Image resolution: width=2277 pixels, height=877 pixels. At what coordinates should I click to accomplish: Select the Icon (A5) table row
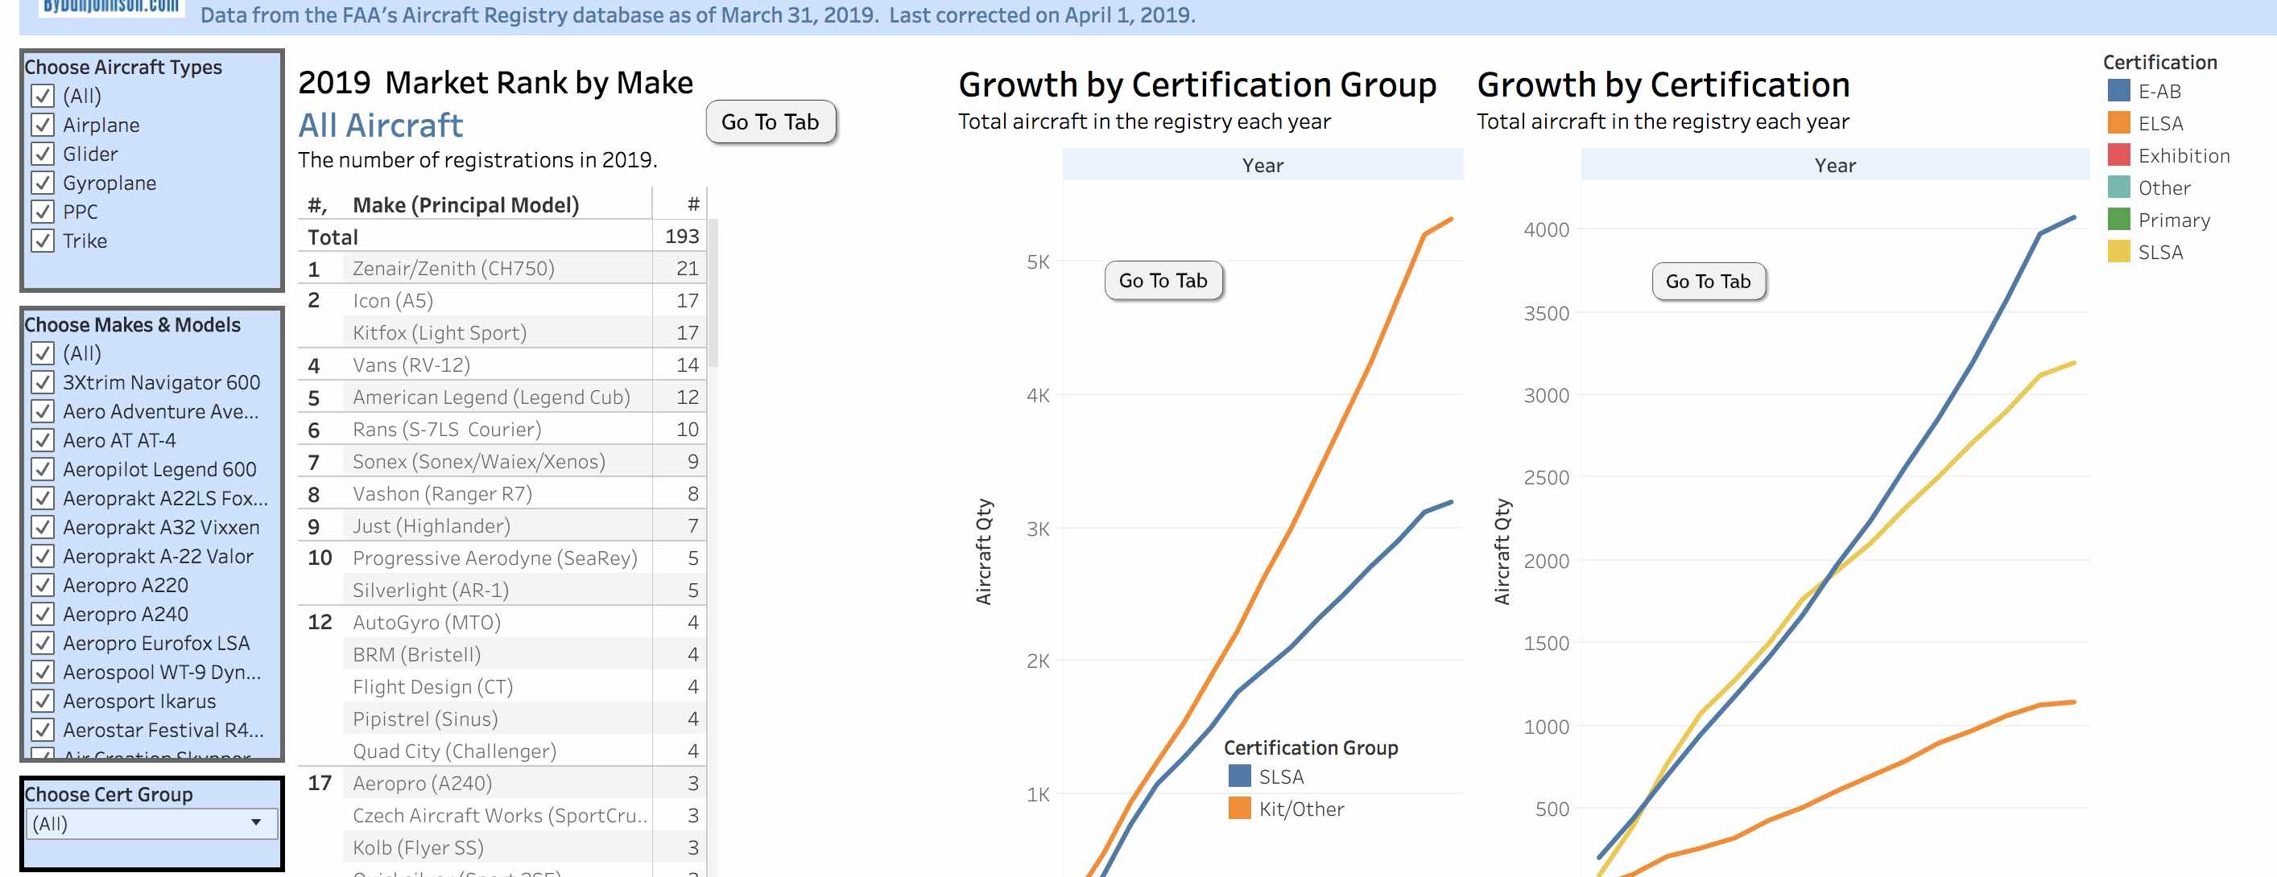[392, 300]
